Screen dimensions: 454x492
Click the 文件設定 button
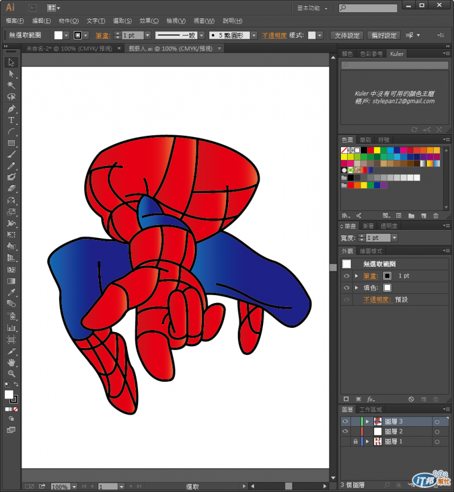click(x=346, y=36)
